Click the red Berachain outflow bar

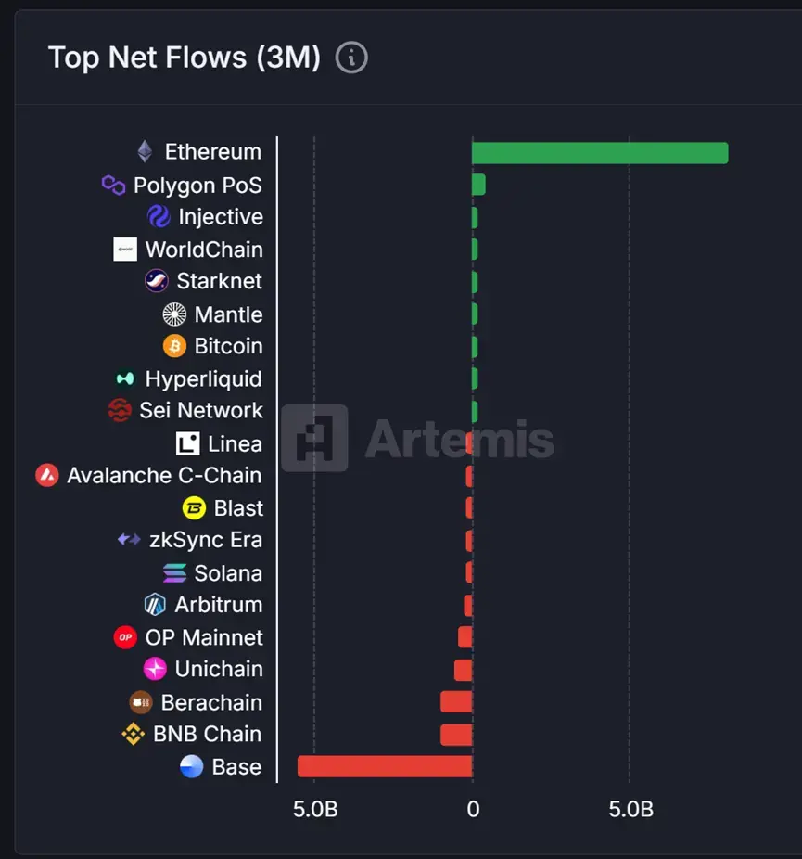coord(456,702)
